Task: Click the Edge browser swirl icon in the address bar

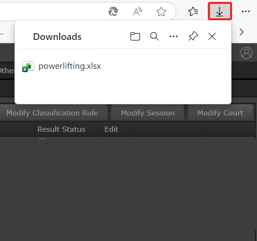Action: (113, 12)
